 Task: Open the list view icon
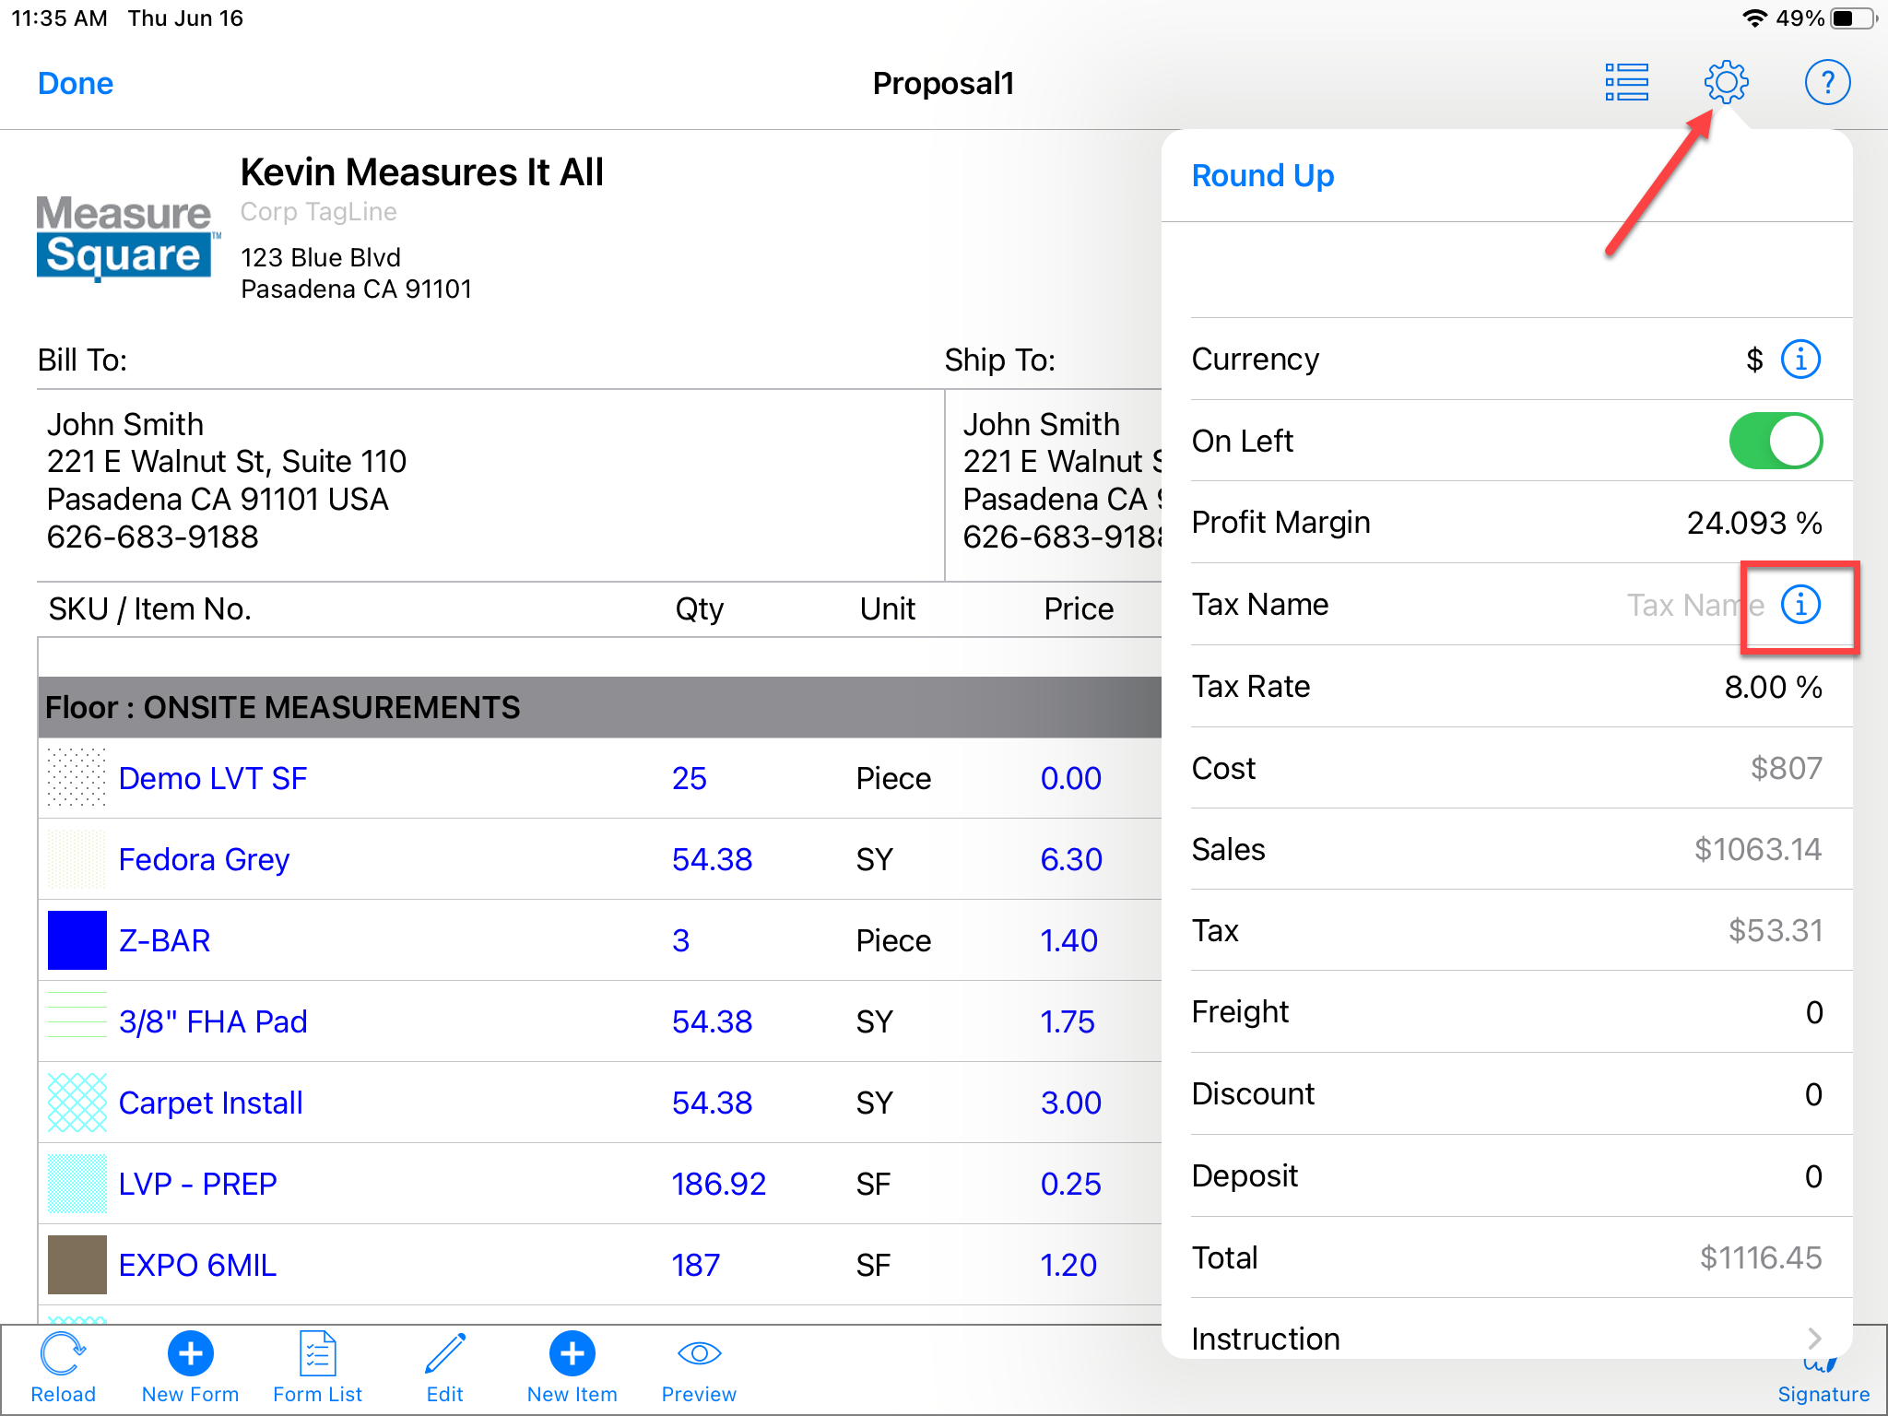[1626, 83]
